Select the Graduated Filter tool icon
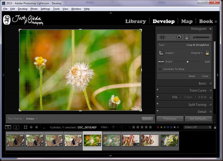Screen dimensions: 223x161 click(186, 37)
